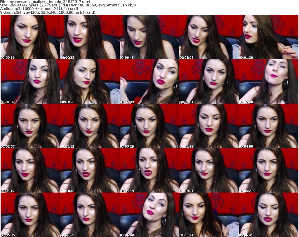Image resolution: width=299 pixels, height=237 pixels.
Task: Open the last frame at 00:06:41
Action: point(268,215)
